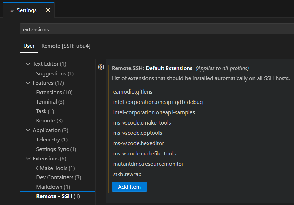This screenshot has height=205, width=294.
Task: Close the Settings tab
Action: pyautogui.click(x=48, y=10)
